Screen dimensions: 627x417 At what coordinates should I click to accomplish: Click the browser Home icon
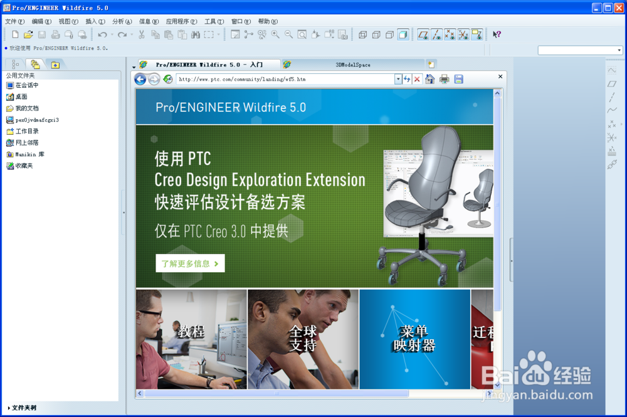click(x=430, y=79)
